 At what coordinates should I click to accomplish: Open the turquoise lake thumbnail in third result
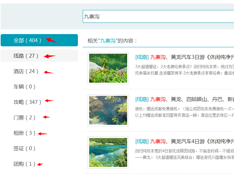coord(108,152)
